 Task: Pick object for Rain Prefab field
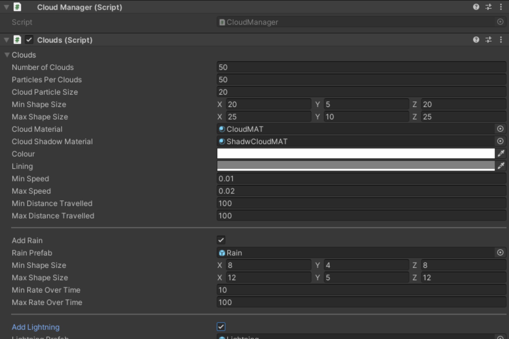tap(500, 252)
